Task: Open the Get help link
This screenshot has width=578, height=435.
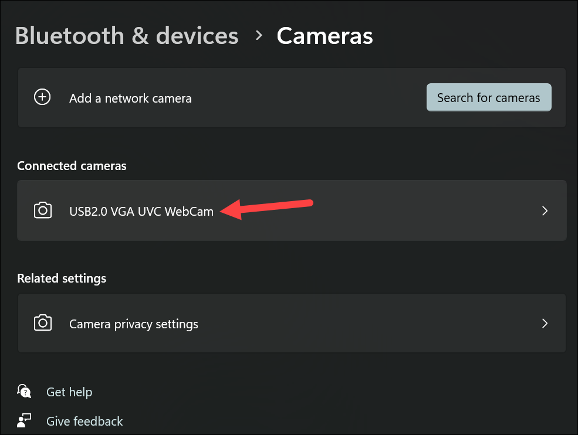Action: [x=69, y=392]
